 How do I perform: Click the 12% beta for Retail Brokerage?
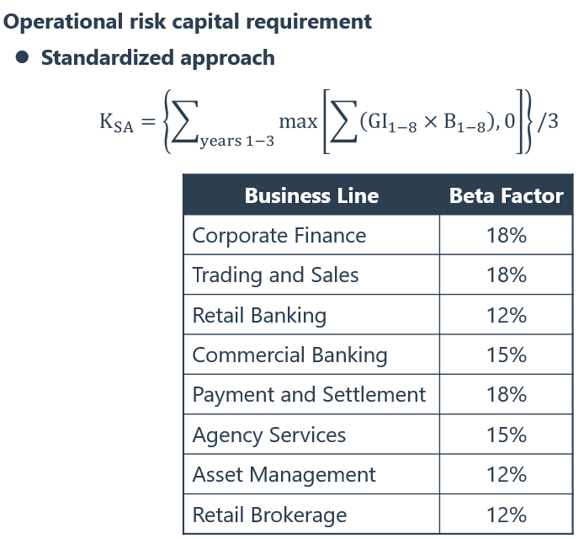506,515
